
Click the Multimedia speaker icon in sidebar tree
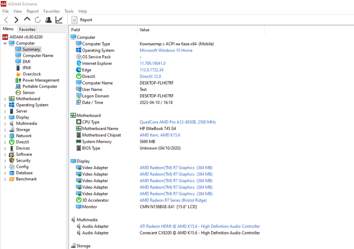click(x=12, y=123)
